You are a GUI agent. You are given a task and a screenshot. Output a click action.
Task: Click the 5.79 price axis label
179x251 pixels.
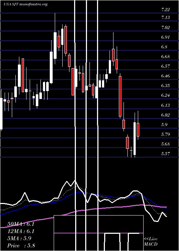pyautogui.click(x=165, y=134)
